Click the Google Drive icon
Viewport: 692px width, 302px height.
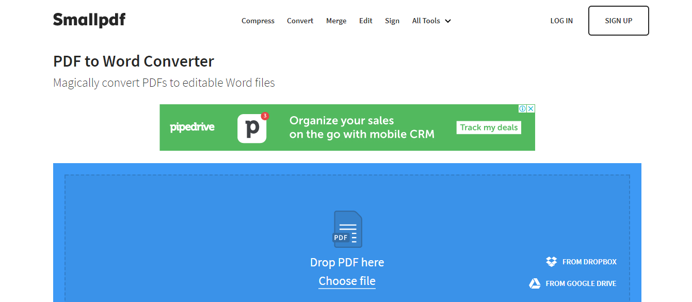[x=535, y=283]
